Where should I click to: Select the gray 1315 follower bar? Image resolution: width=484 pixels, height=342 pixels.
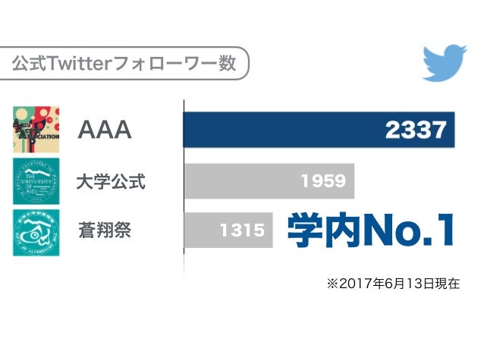228,230
